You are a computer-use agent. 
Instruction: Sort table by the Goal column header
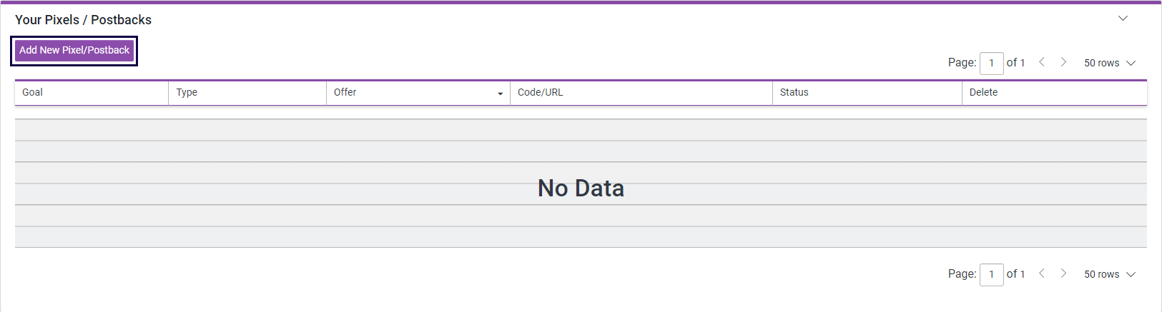(33, 92)
